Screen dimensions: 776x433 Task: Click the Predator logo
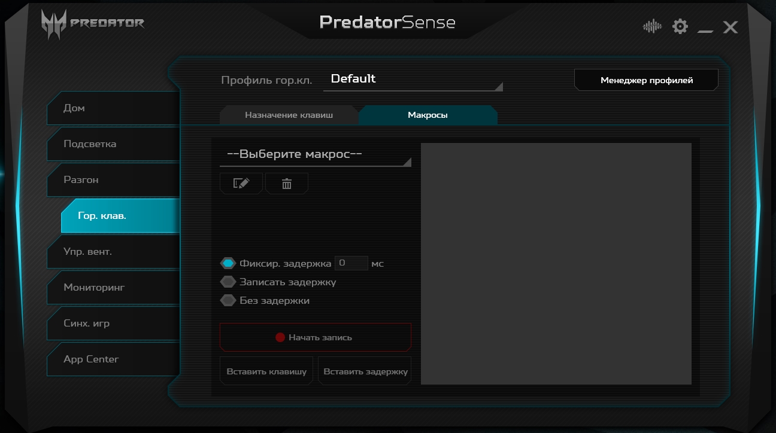[x=93, y=25]
